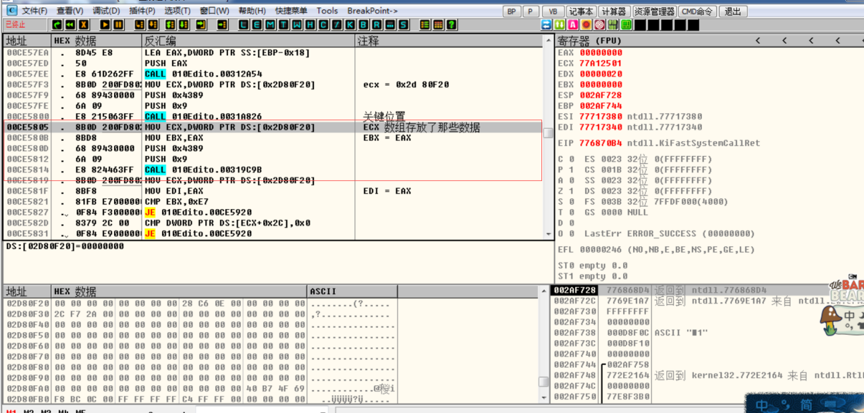Open the Call stack 'K' window icon
The image size is (864, 413).
tap(350, 25)
